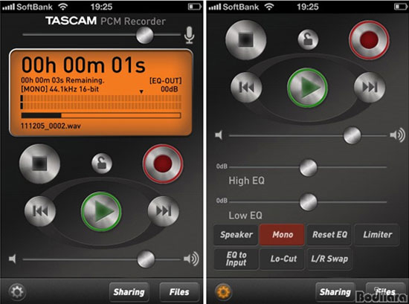This screenshot has height=304, width=409.
Task: Tap the [EQ-OUT] indicator in display
Action: coord(166,81)
